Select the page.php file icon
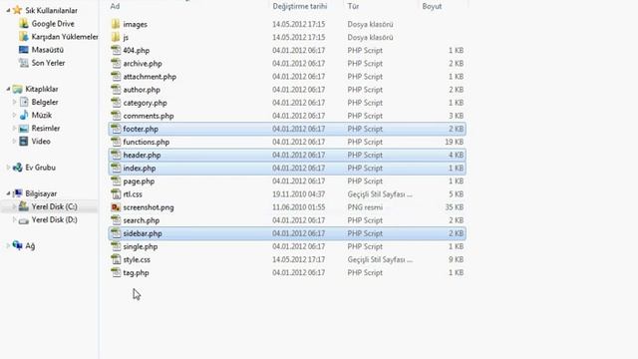 tap(116, 180)
